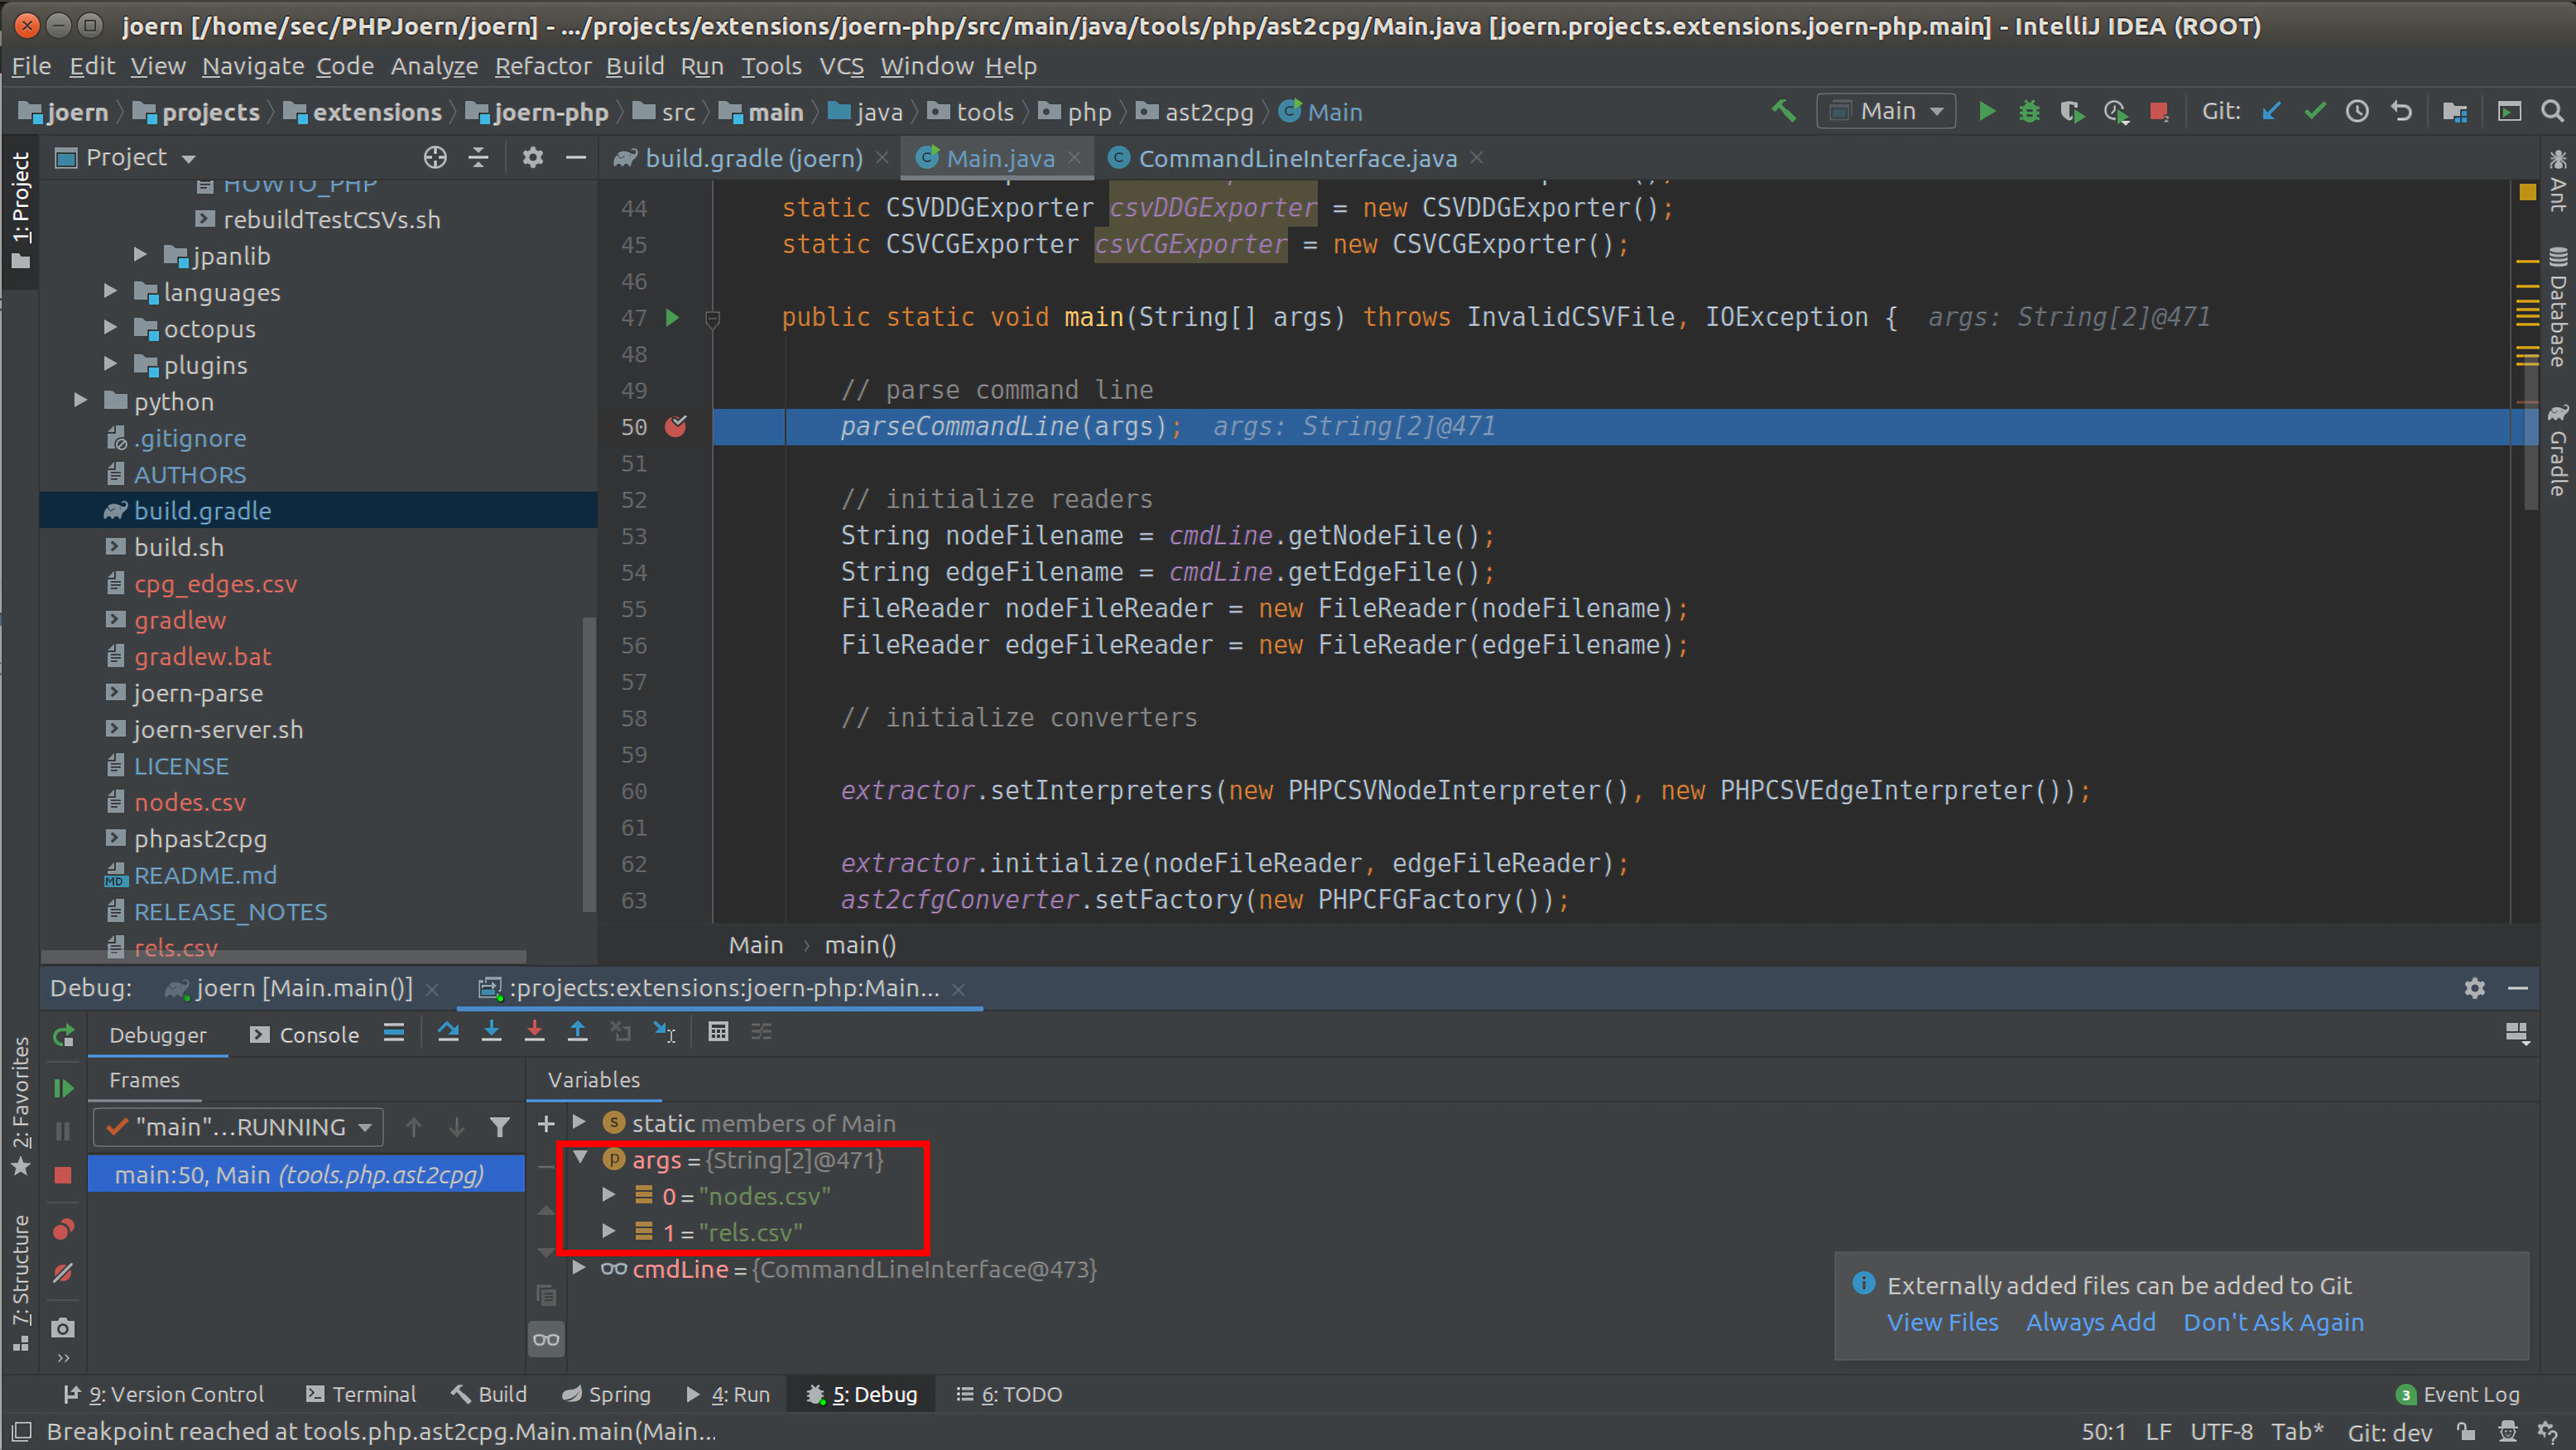Resume program execution

(x=63, y=1087)
